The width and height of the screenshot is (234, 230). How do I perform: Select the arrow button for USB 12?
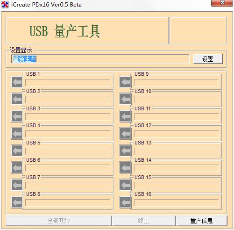(125, 133)
